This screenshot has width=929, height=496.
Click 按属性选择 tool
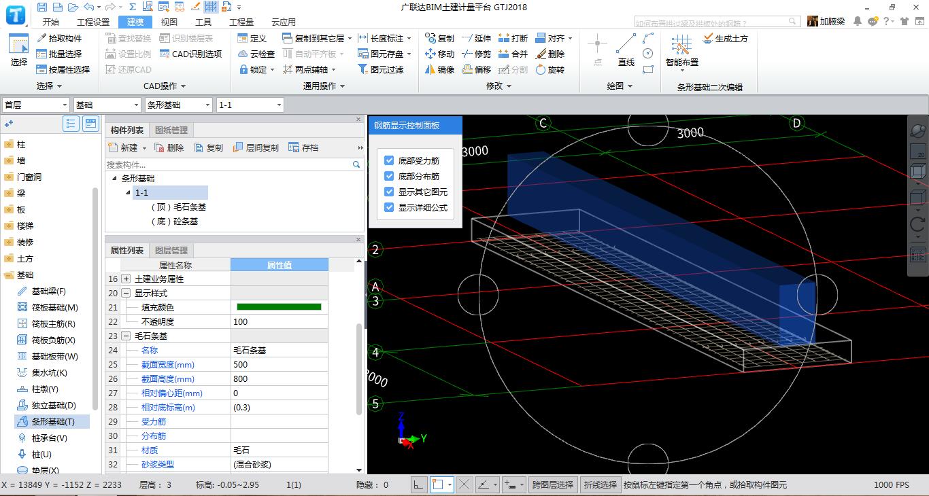63,69
